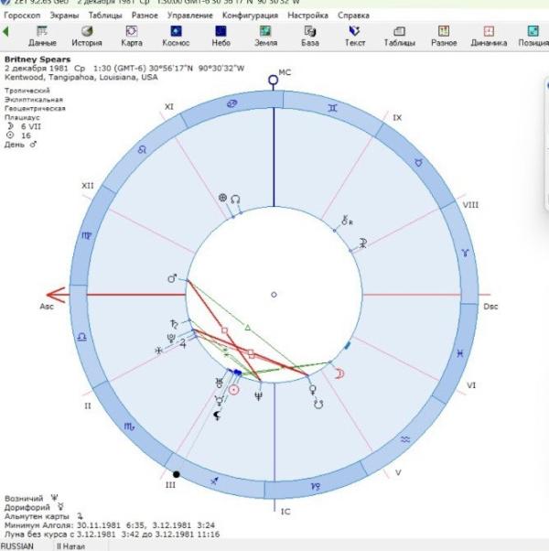
Task: Open the Таблицы toolbar icon
Action: (399, 37)
